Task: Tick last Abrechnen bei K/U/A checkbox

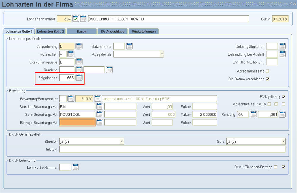Action: (x=283, y=104)
